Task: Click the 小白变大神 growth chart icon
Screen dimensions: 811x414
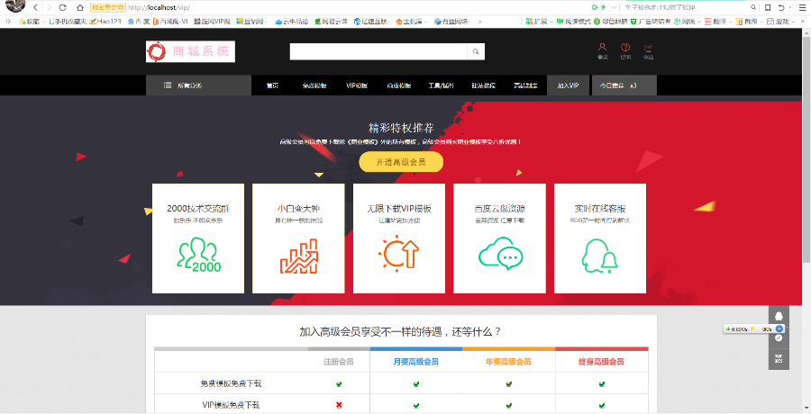Action: click(x=298, y=255)
